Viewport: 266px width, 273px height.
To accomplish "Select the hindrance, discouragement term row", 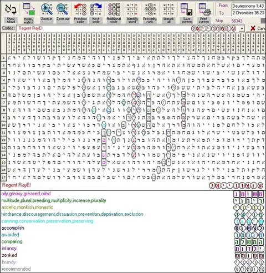I will (x=73, y=214).
